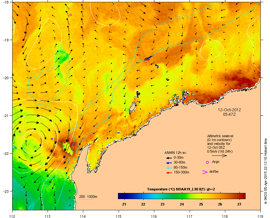Click the small island outline near 115.4E 20.8S
Image resolution: width=270 pixels, height=218 pixels.
[x=132, y=108]
